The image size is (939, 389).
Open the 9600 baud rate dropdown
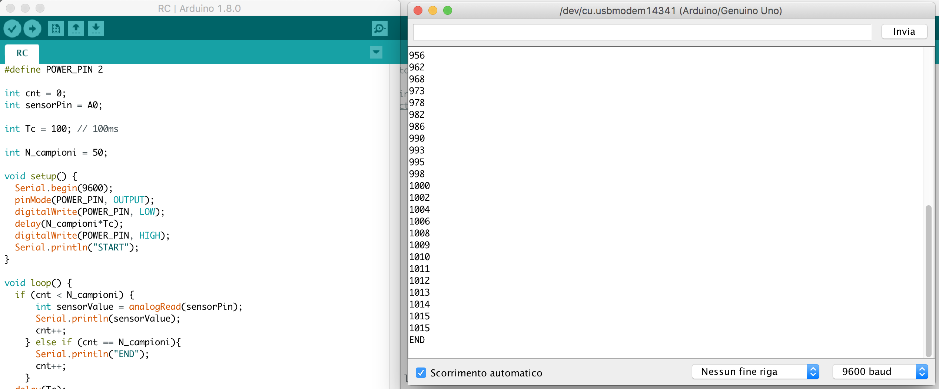pyautogui.click(x=880, y=372)
